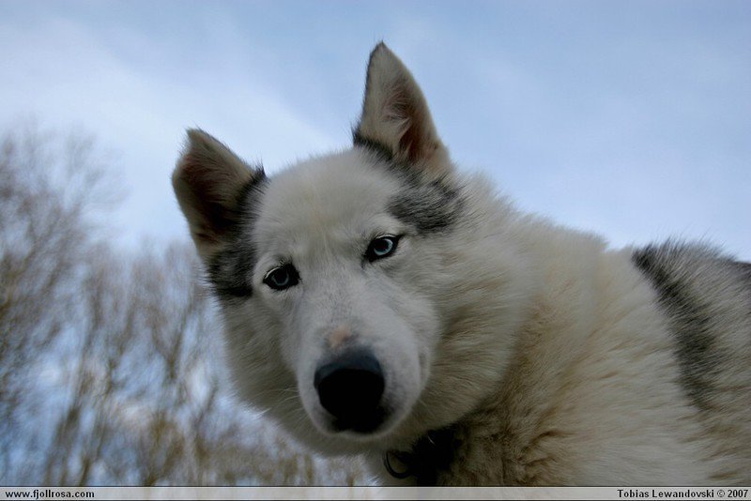The width and height of the screenshot is (751, 501).
Task: Click the husky's taller upright ear
Action: (x=396, y=108)
